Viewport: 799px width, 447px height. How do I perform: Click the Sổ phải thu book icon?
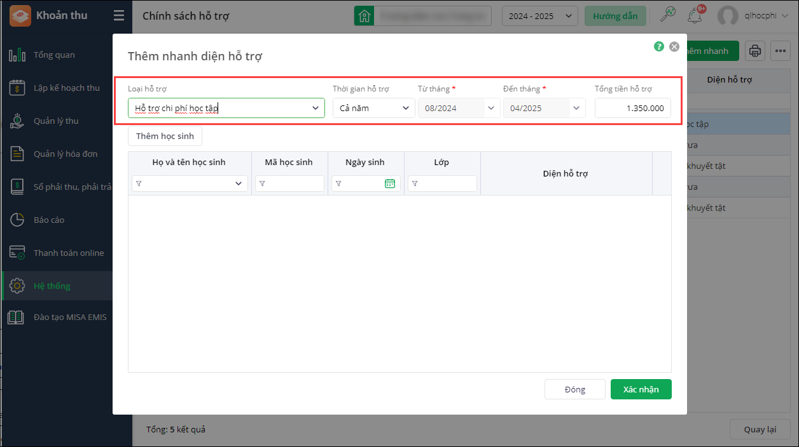coord(17,187)
